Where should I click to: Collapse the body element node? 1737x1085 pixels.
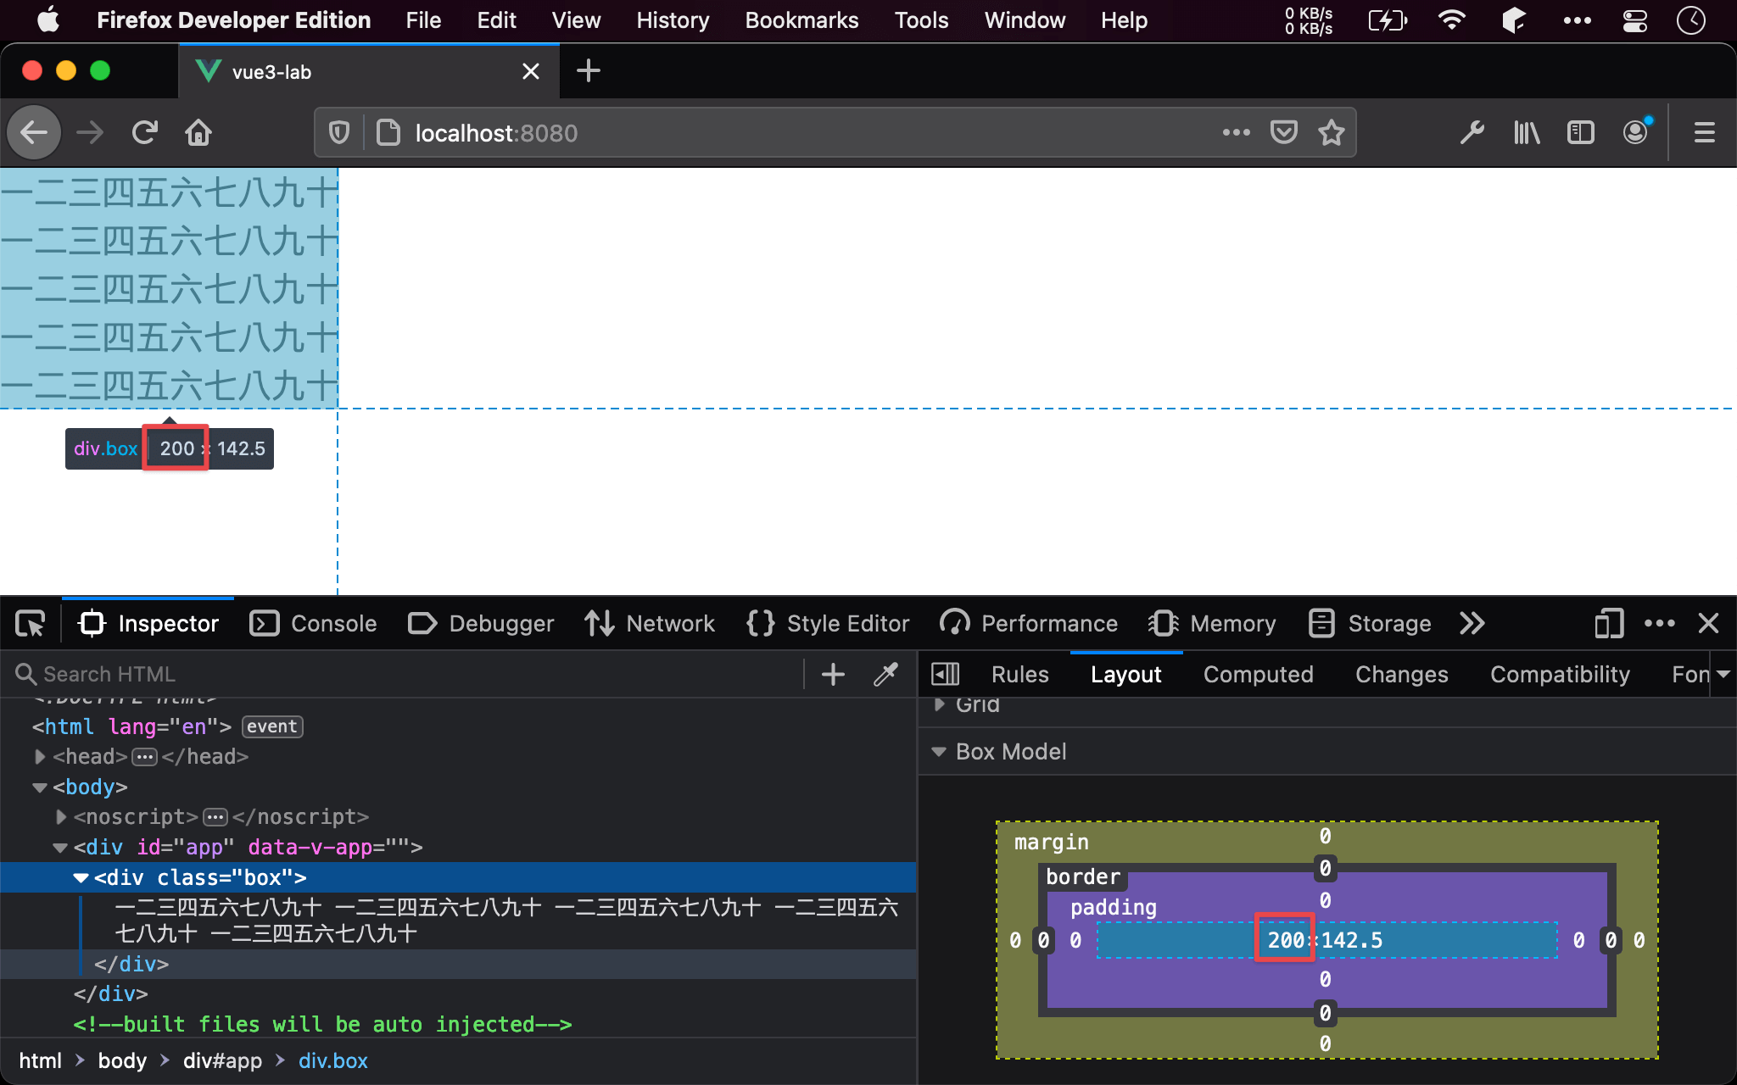coord(39,787)
